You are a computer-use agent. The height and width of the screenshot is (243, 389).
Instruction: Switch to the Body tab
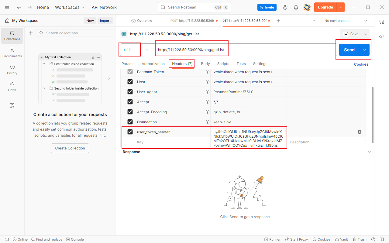(205, 64)
